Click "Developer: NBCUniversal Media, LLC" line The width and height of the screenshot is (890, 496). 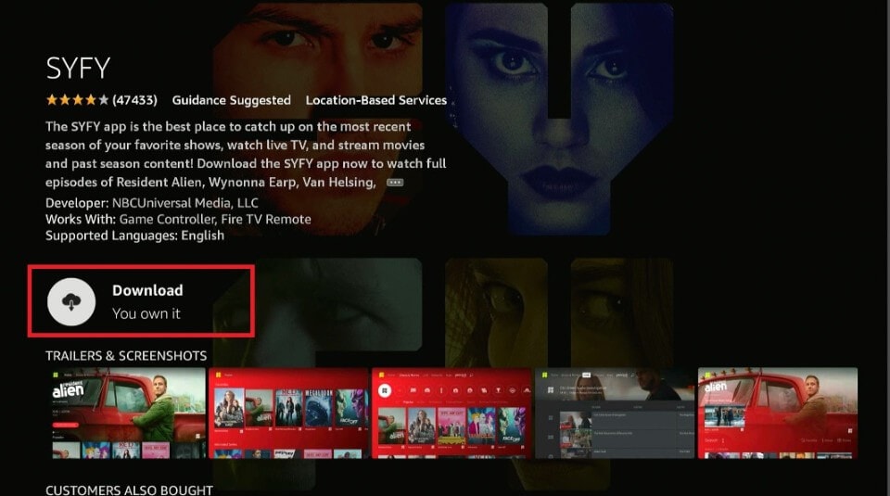(x=151, y=203)
